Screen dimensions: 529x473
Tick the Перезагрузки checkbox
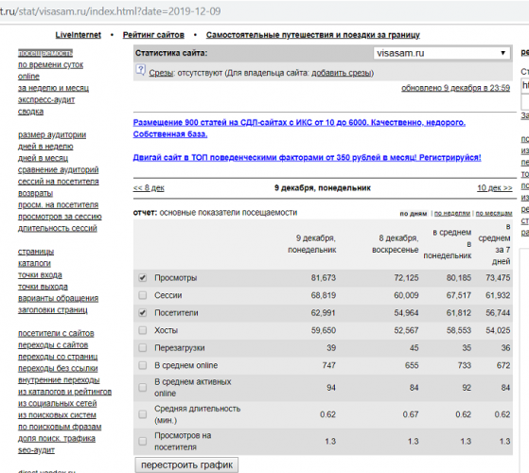(143, 347)
